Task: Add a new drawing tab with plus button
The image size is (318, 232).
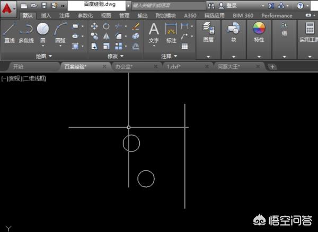Action: point(272,67)
